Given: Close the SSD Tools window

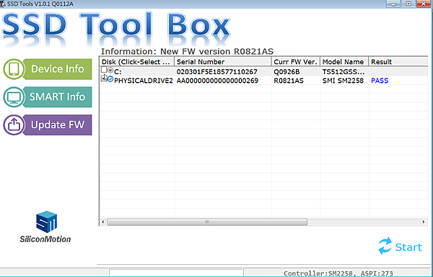Looking at the screenshot, I should pyautogui.click(x=424, y=4).
